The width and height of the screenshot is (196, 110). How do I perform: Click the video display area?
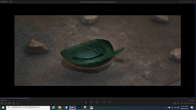98,51
